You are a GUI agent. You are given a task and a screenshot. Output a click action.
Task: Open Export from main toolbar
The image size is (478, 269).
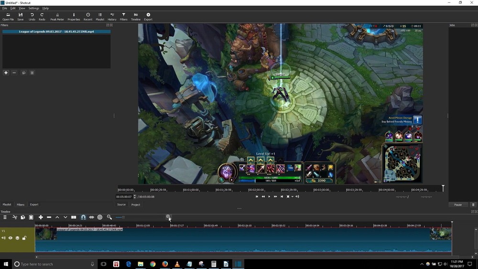click(x=148, y=17)
